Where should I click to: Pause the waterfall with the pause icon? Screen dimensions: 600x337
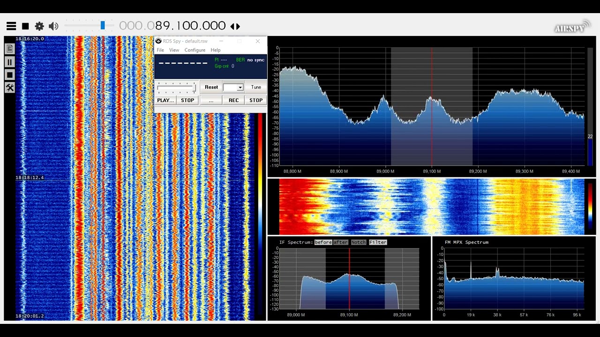point(9,62)
